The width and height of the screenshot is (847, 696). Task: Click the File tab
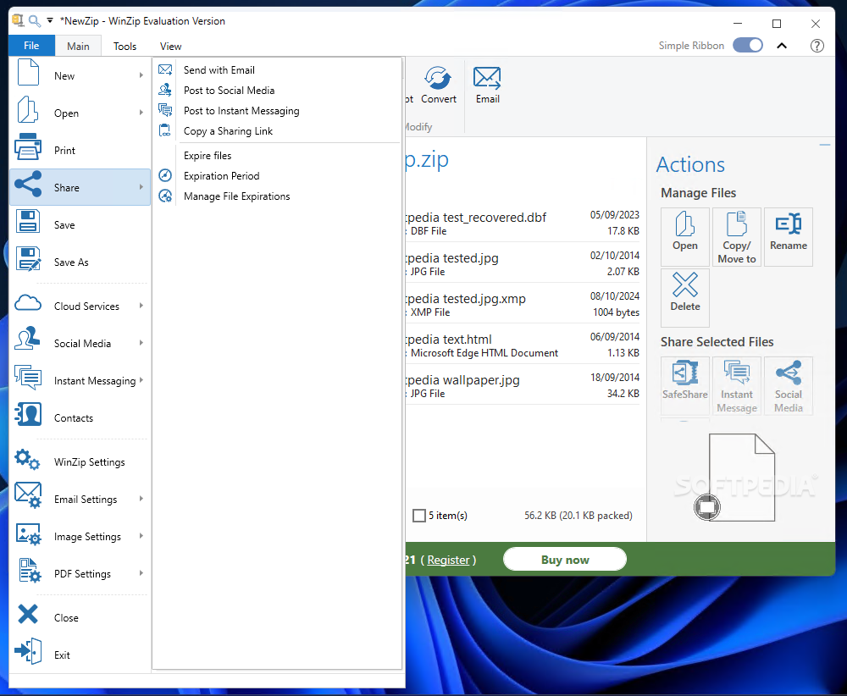[x=31, y=46]
